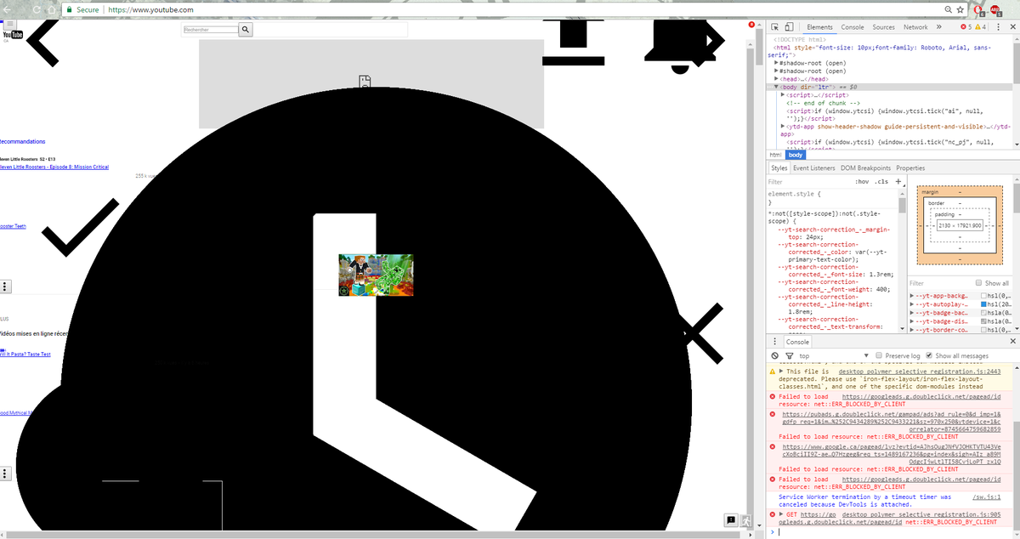Open the three-dot menu beside Good Mythical link
1020x539 pixels.
[6, 472]
